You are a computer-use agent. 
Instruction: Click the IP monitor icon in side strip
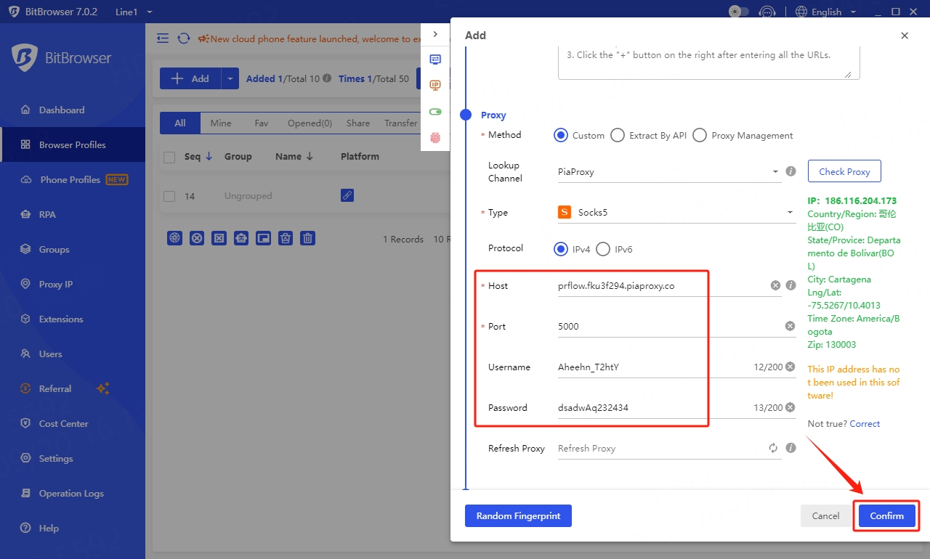[435, 86]
